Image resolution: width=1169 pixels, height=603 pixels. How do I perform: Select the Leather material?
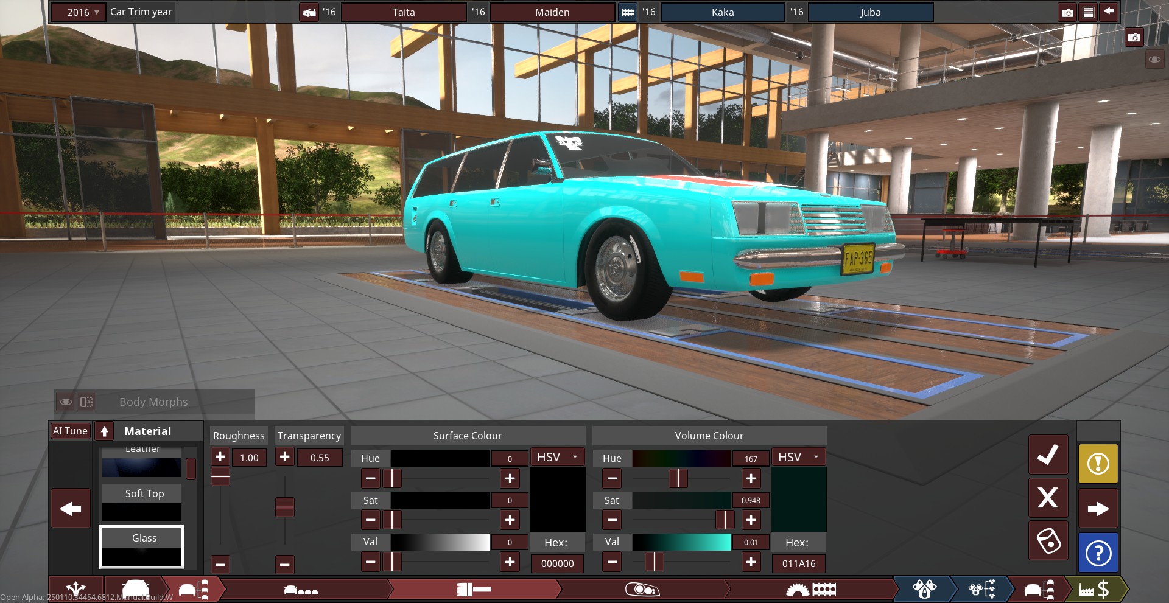point(142,461)
